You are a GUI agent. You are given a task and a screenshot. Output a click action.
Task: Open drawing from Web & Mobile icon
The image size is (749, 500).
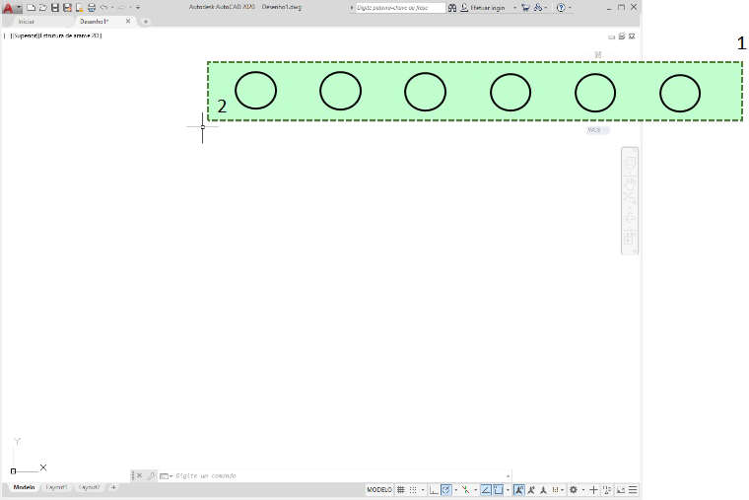[79, 8]
